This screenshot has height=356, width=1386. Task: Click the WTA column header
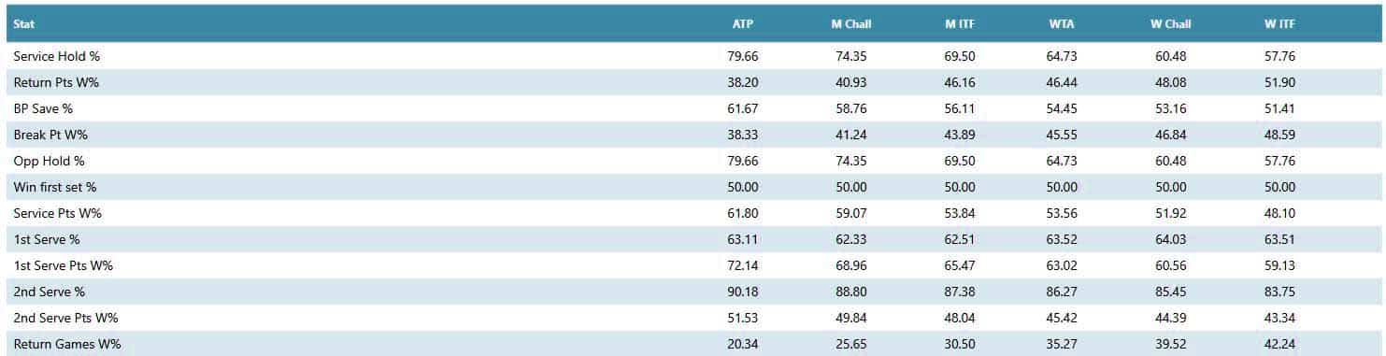1062,24
